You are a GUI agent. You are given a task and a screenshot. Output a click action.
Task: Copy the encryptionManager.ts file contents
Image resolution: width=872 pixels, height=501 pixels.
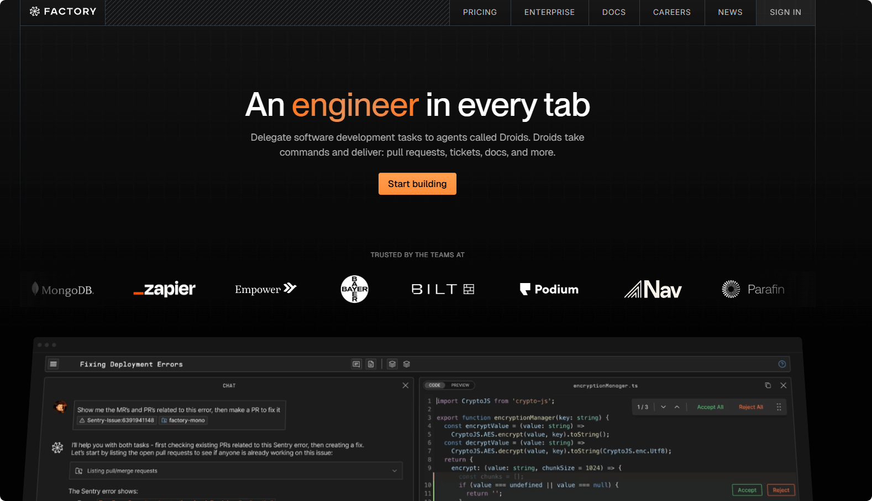(768, 385)
